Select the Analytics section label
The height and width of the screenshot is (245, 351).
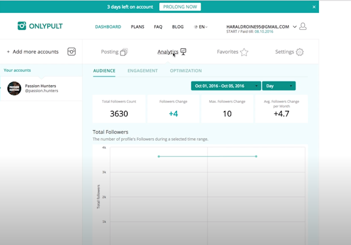click(x=168, y=52)
